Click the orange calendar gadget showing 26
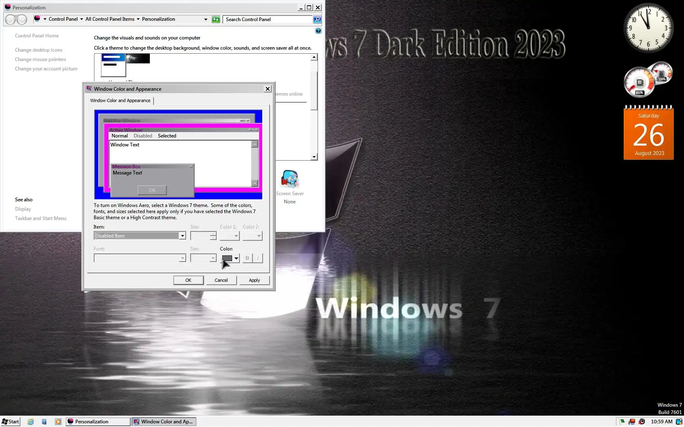The height and width of the screenshot is (427, 684). (649, 133)
